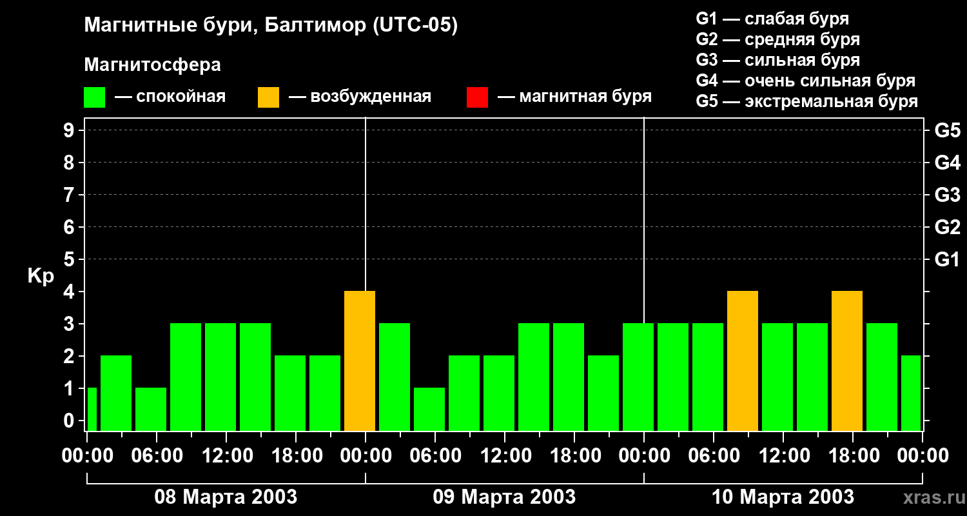Click the '06:00' tick label under 10 Марта

[714, 456]
